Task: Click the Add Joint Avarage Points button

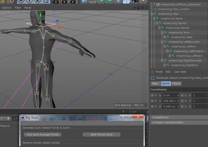Action: click(43, 135)
